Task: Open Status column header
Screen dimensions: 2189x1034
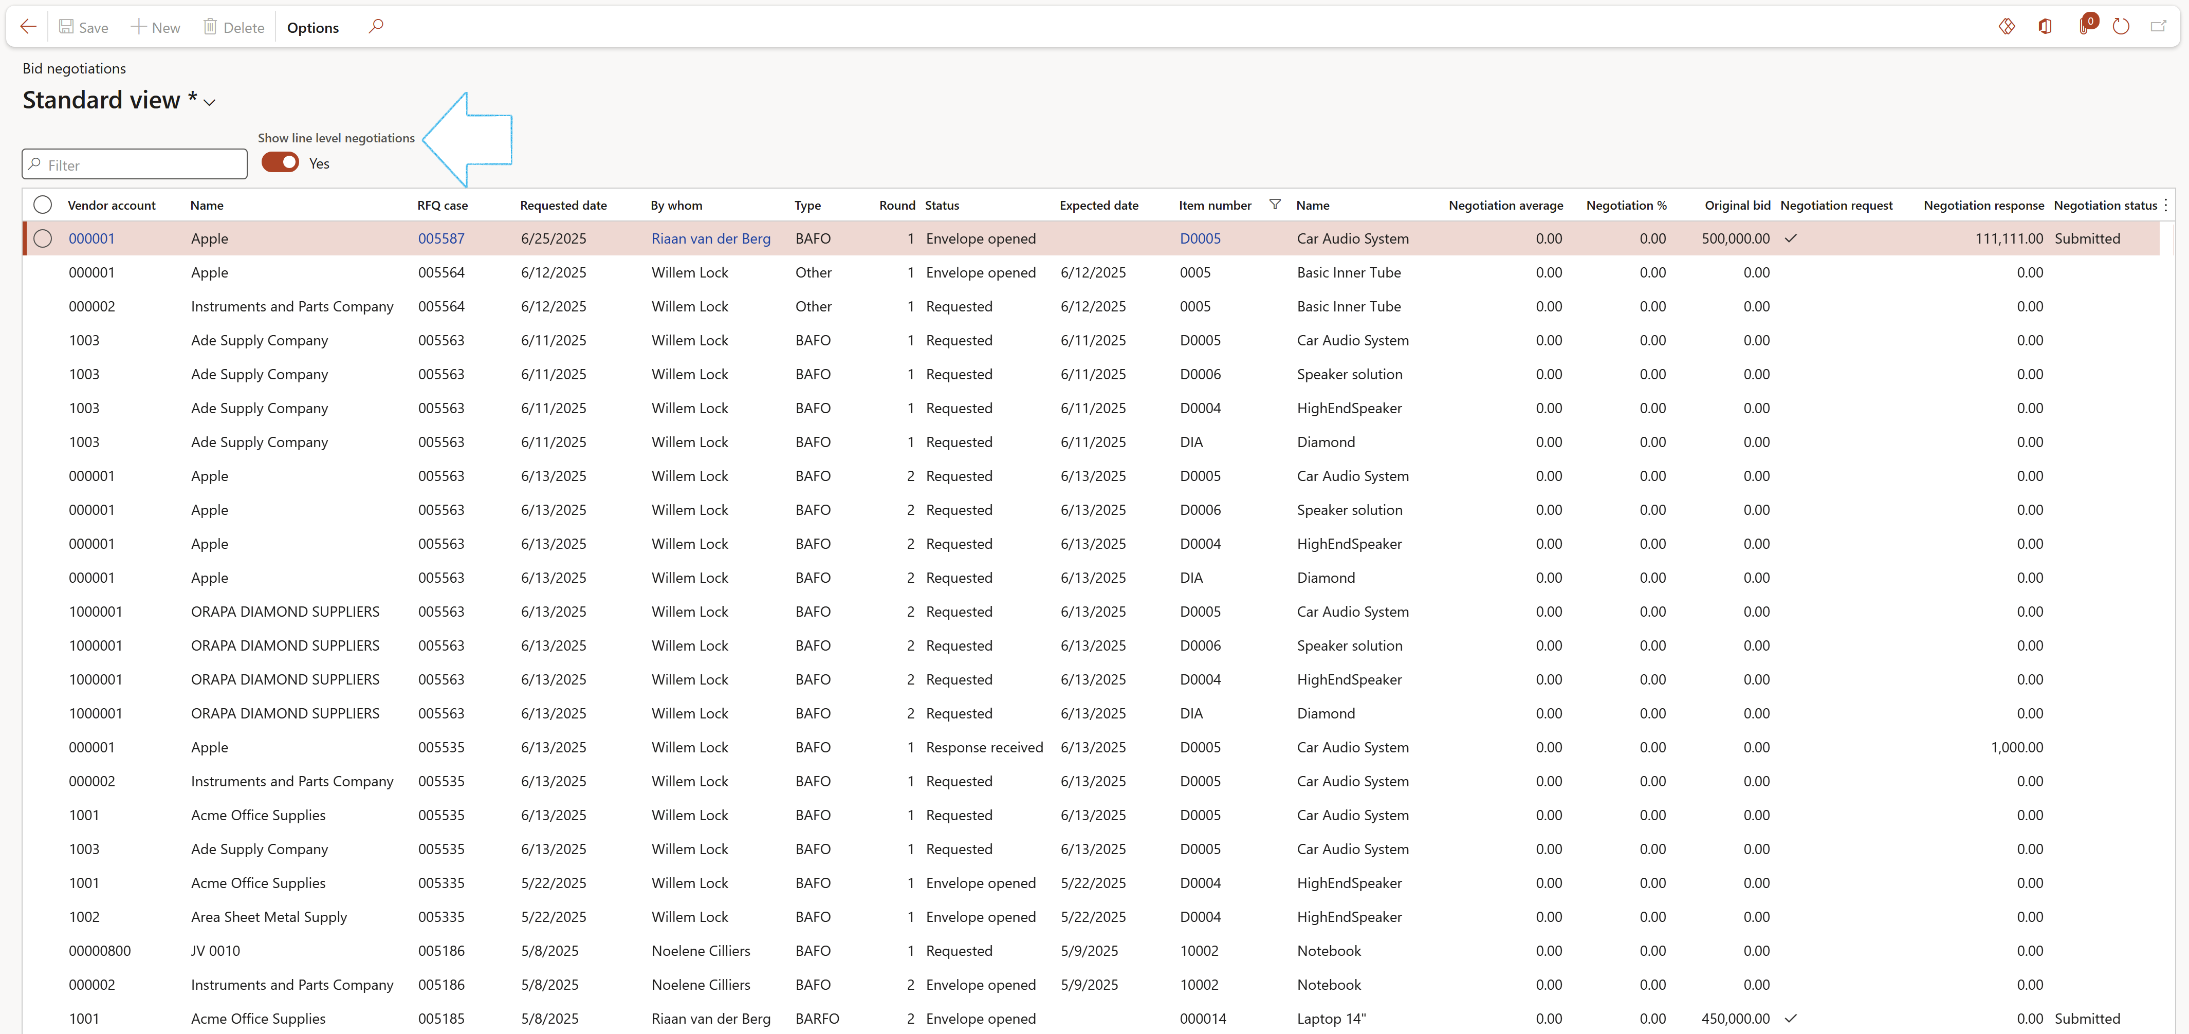Action: point(942,206)
